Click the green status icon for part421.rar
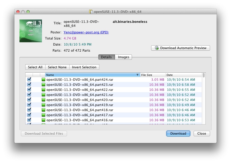This screenshot has width=231, height=163. (x=43, y=95)
